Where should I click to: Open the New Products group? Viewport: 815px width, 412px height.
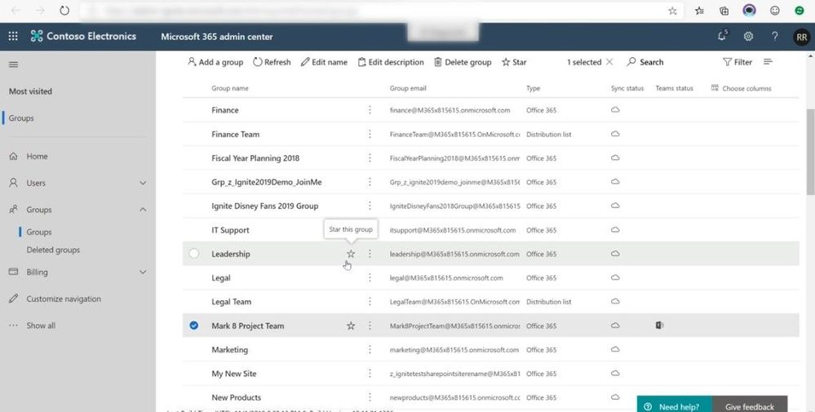(236, 397)
